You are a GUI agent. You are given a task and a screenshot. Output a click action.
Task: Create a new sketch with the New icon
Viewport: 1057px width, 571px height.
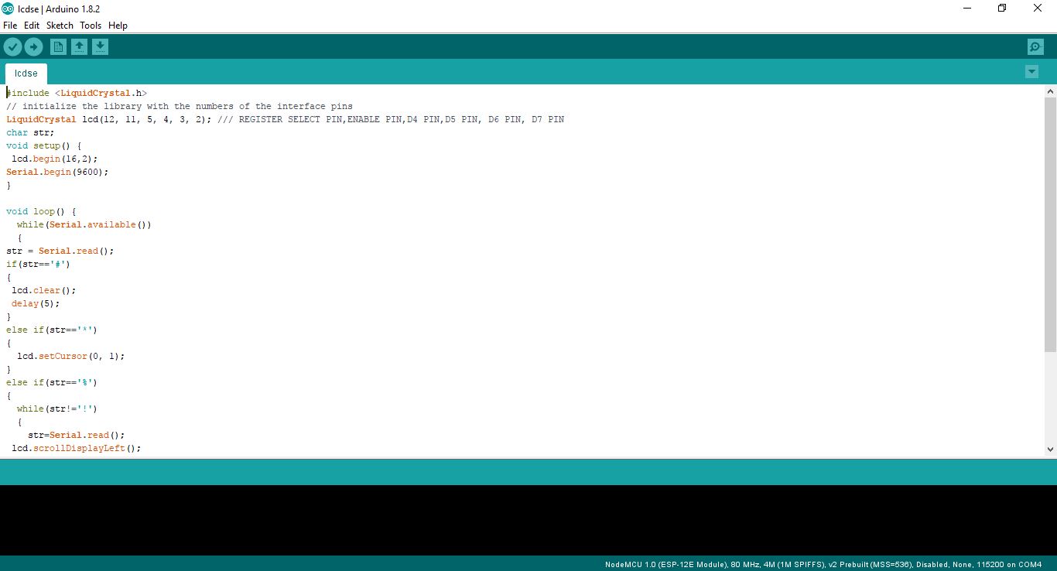(58, 47)
